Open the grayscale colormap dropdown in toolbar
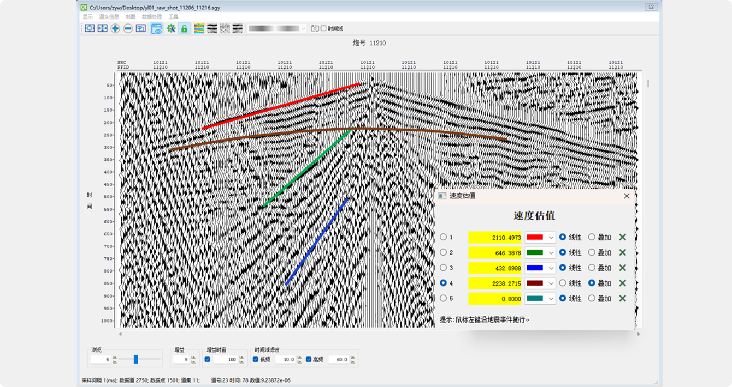This screenshot has width=732, height=387. (x=278, y=28)
